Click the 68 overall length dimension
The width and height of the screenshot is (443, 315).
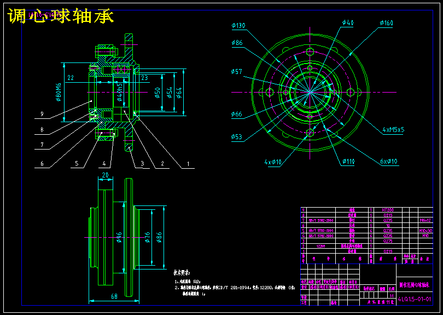click(114, 296)
